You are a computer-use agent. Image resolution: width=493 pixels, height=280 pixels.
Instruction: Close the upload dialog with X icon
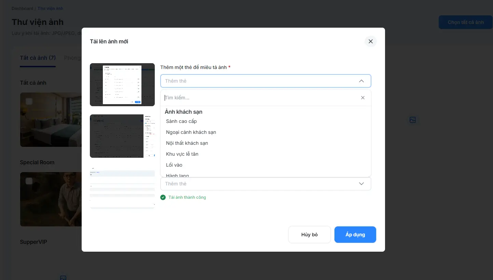pos(370,41)
